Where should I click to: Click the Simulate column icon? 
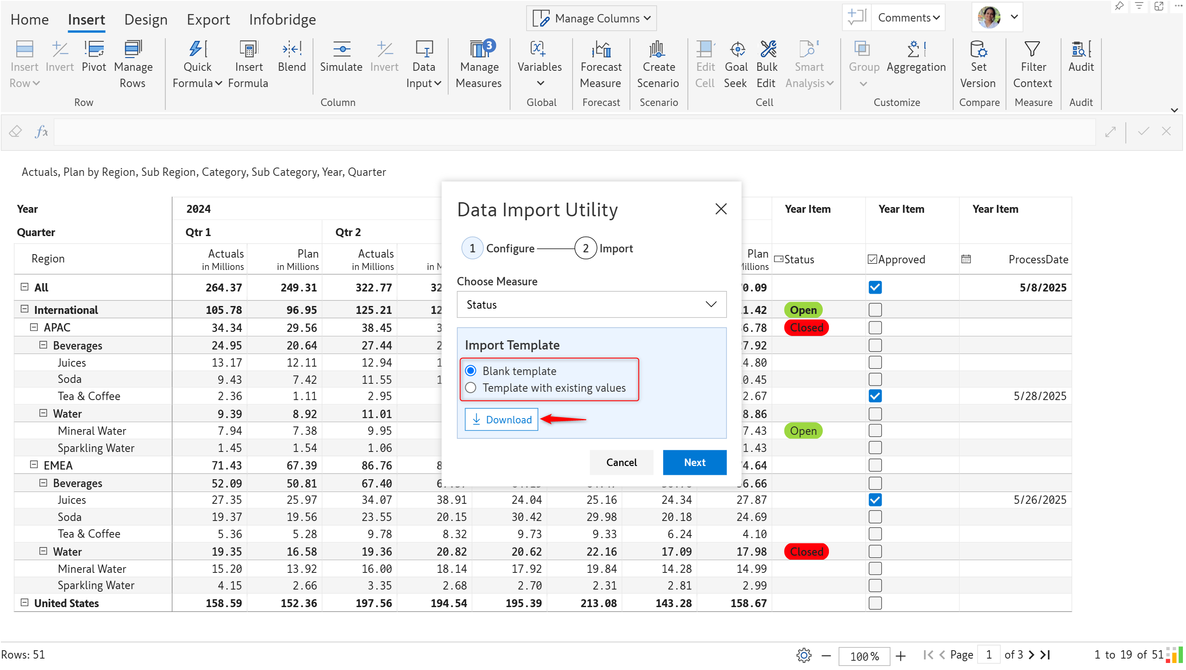click(x=341, y=49)
